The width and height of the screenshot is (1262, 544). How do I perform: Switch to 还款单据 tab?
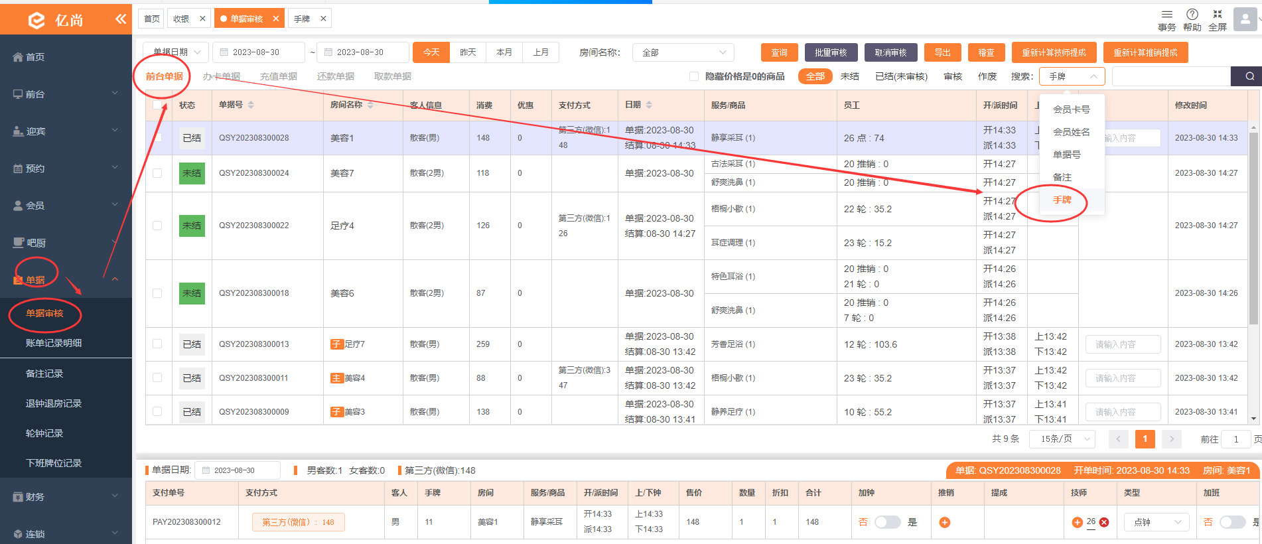336,76
